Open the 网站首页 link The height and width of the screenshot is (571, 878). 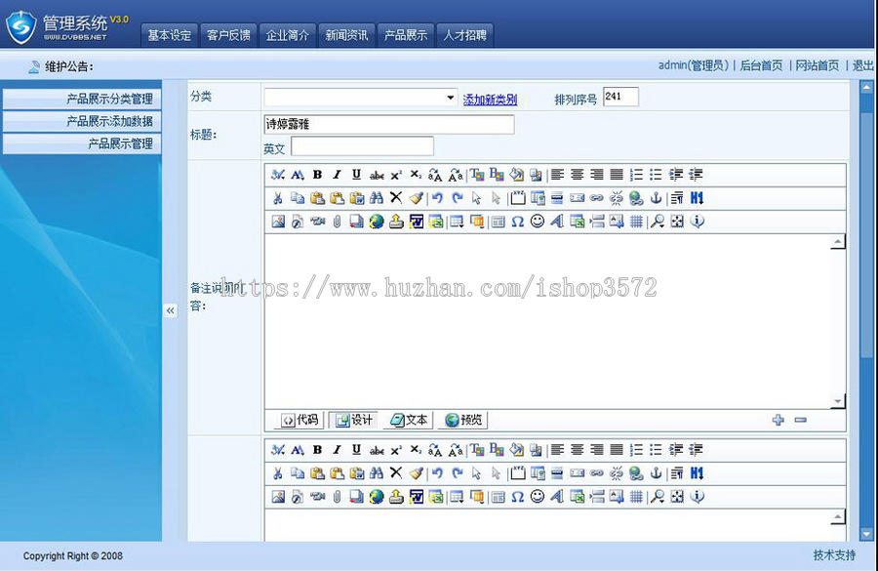coord(817,65)
